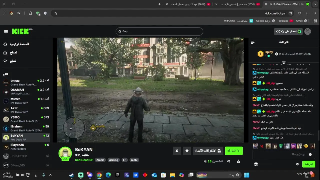Reload the page

tap(300, 13)
